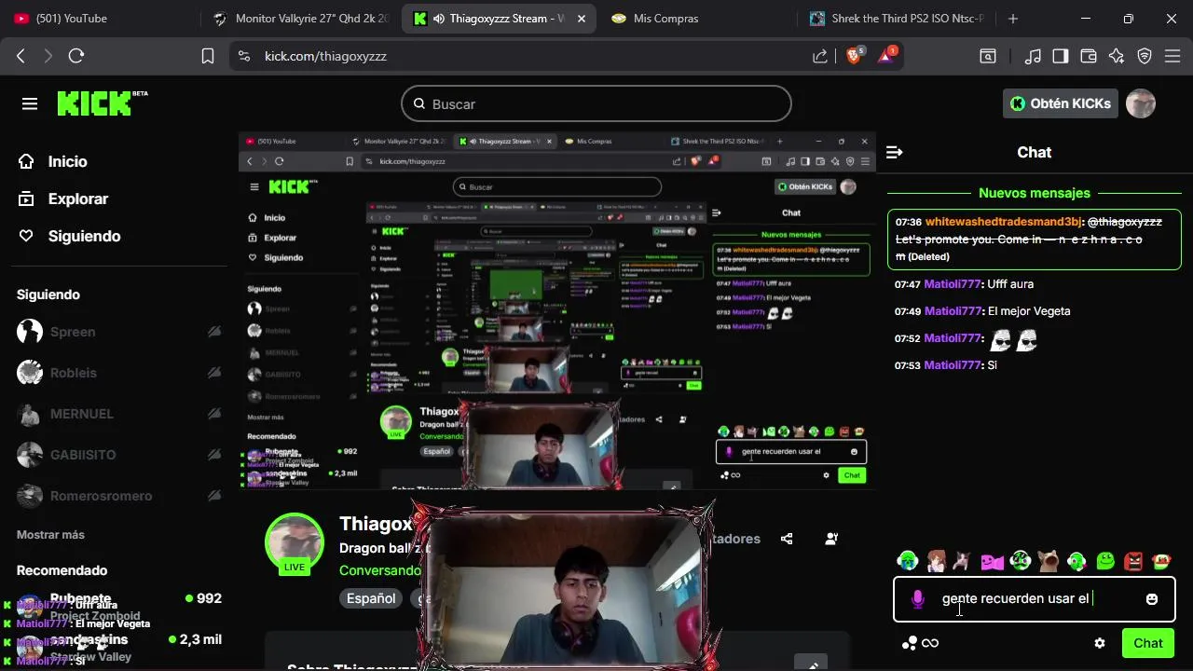Open Brave Rewards triangle icon
Viewport: 1193px width, 671px height.
tap(885, 56)
